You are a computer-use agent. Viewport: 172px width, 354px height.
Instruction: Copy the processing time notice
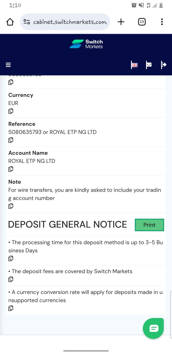[x=11, y=258]
